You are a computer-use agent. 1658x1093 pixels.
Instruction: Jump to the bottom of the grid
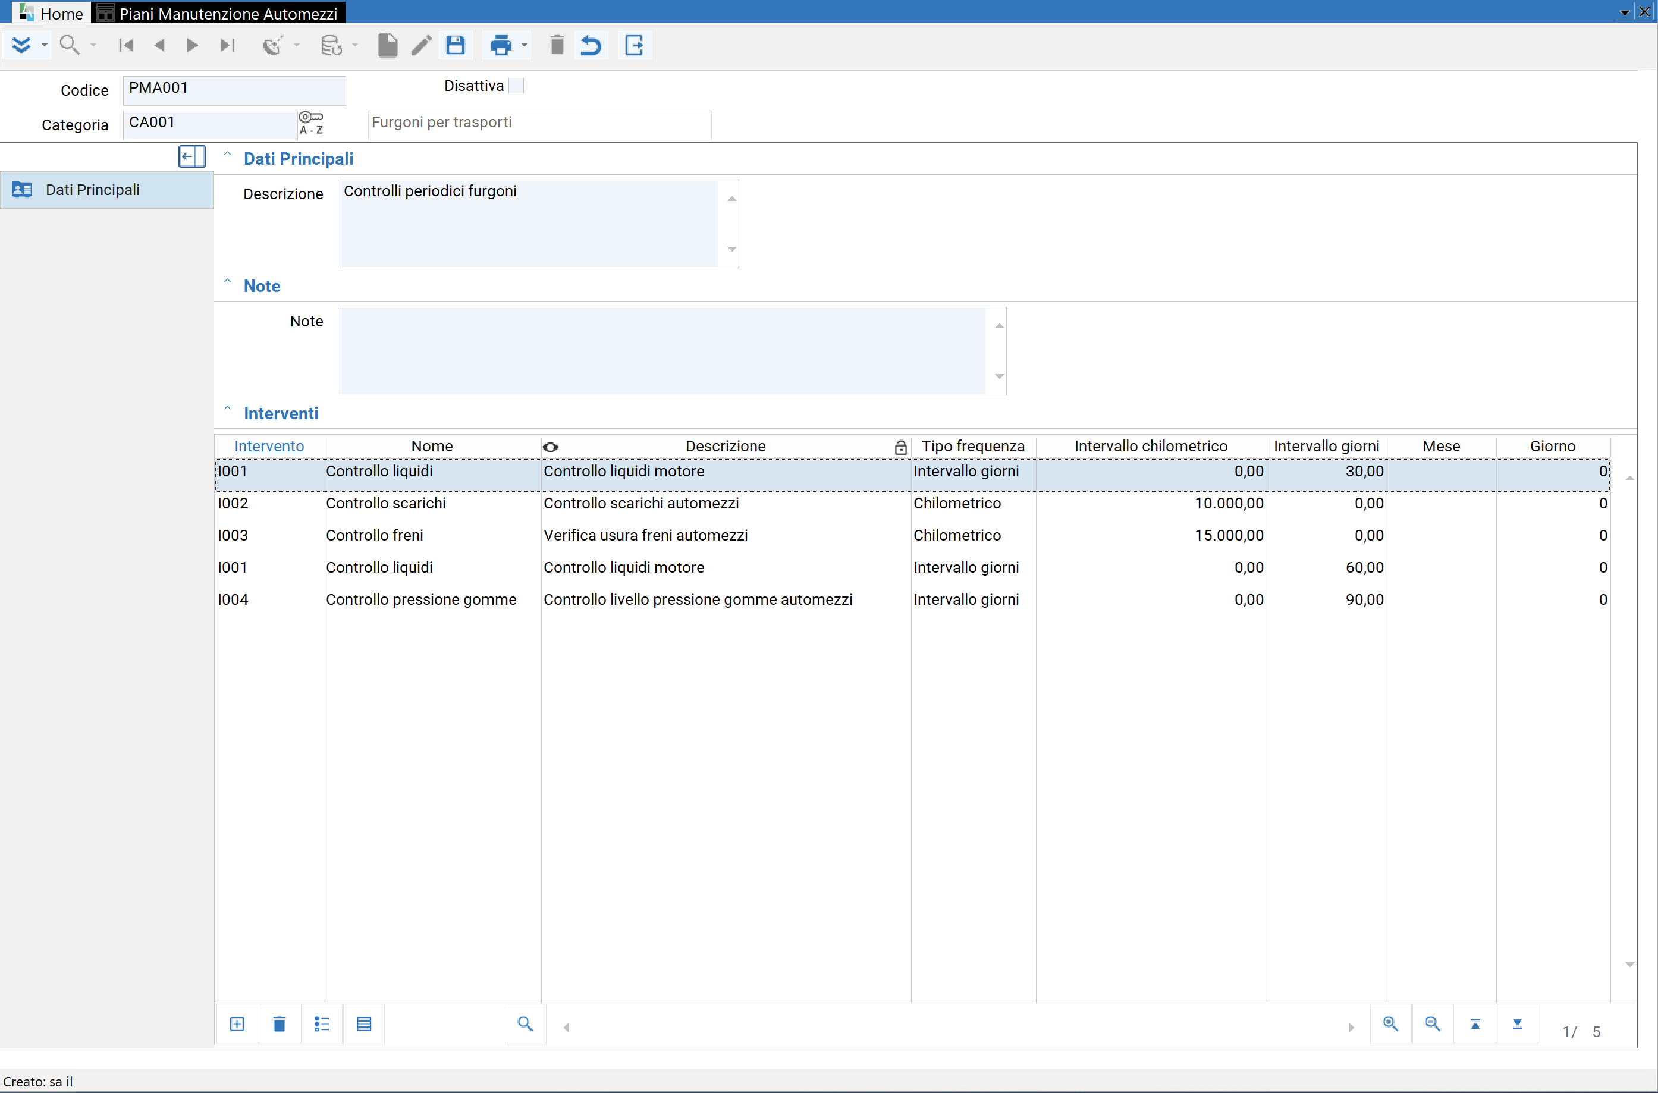[x=1517, y=1024]
